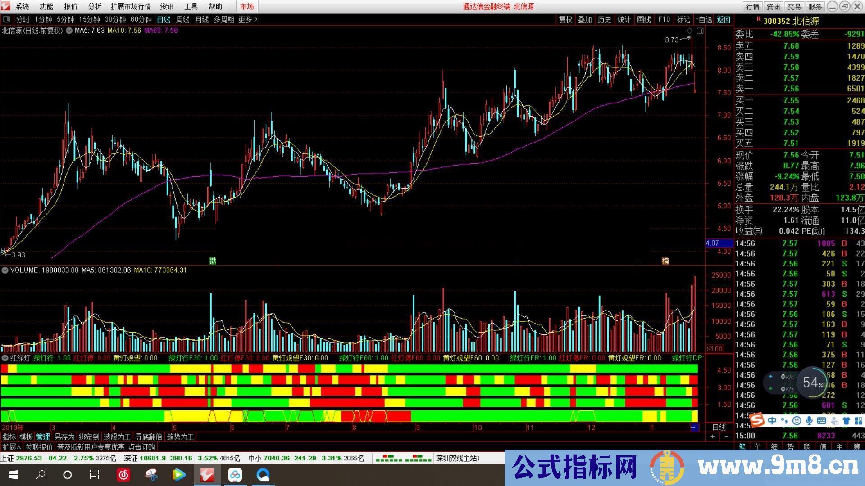Click the + zoom in chart button

click(x=713, y=436)
